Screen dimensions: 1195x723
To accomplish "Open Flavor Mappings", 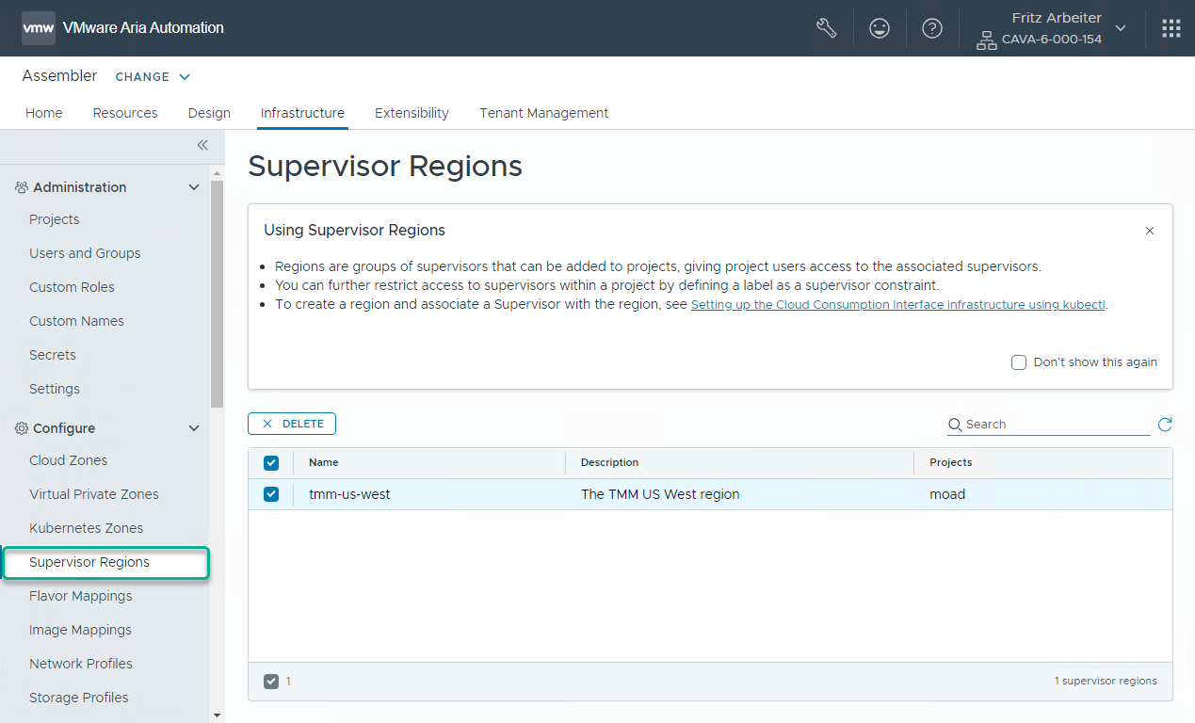I will coord(81,596).
